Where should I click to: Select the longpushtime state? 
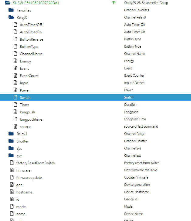pyautogui.click(x=31, y=119)
